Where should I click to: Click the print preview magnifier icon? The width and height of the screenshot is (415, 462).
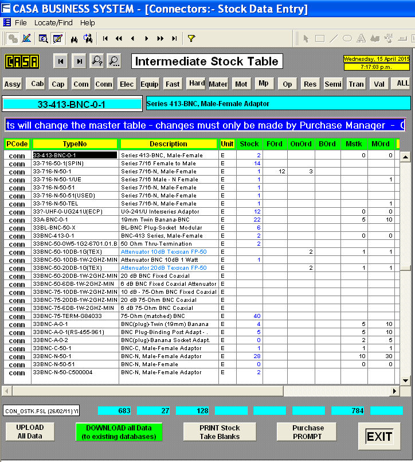click(43, 38)
